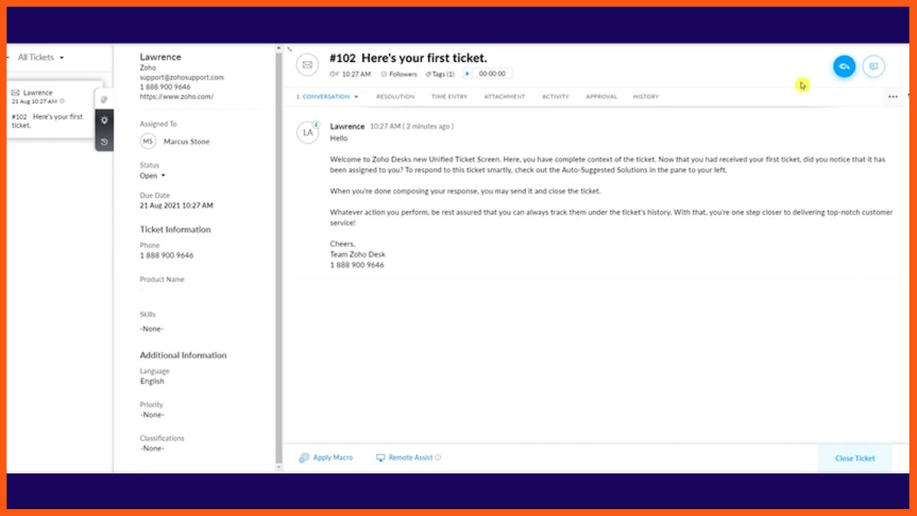
Task: Click sender name Lawrence in the conversation
Action: (x=347, y=126)
